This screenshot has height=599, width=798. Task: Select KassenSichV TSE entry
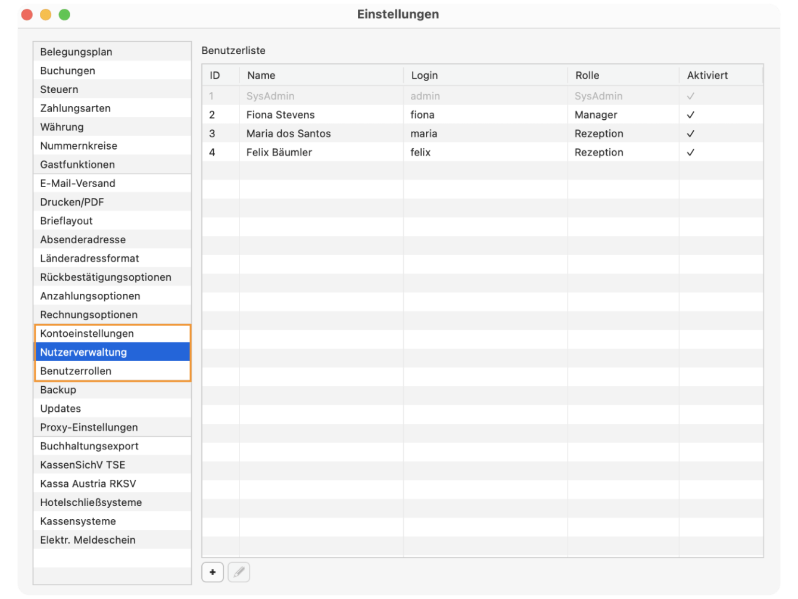pyautogui.click(x=112, y=465)
